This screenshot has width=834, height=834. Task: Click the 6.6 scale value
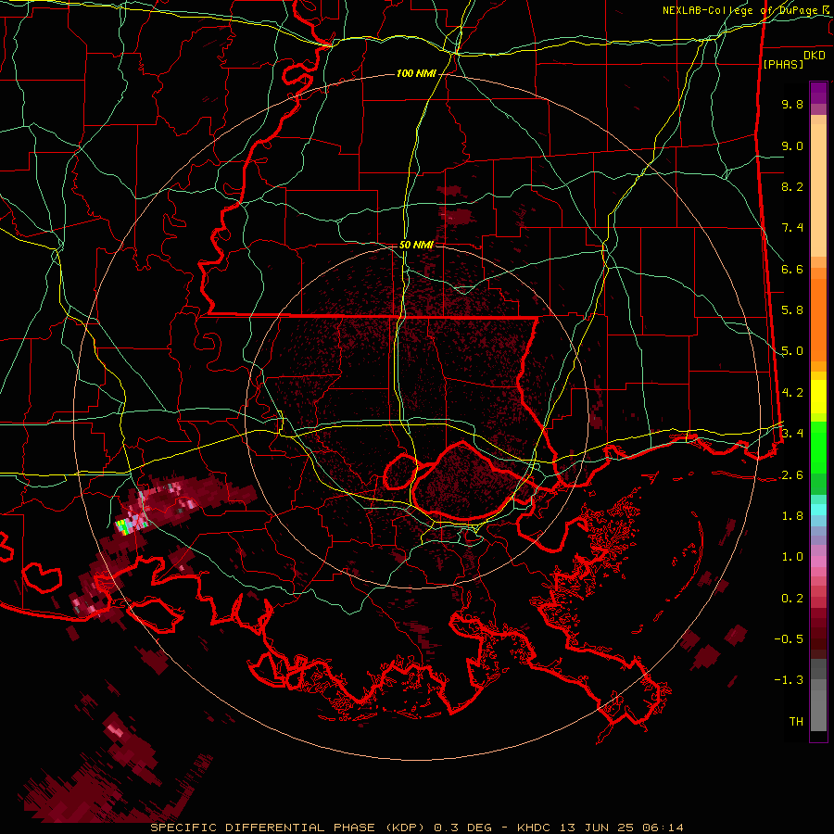click(792, 269)
